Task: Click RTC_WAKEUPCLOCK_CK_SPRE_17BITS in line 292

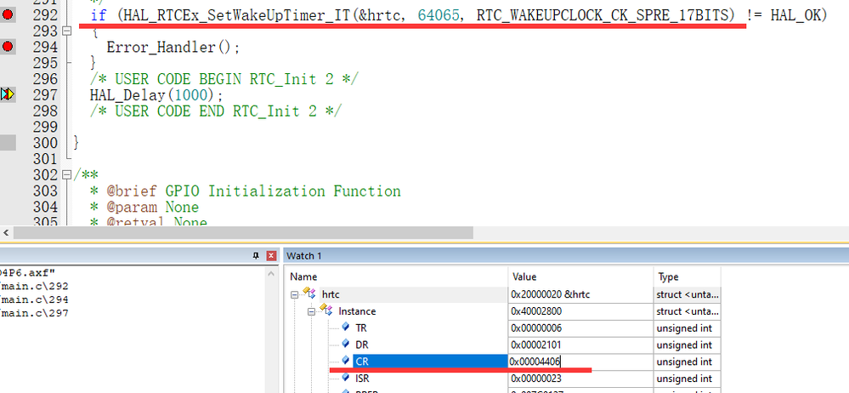Action: point(602,15)
